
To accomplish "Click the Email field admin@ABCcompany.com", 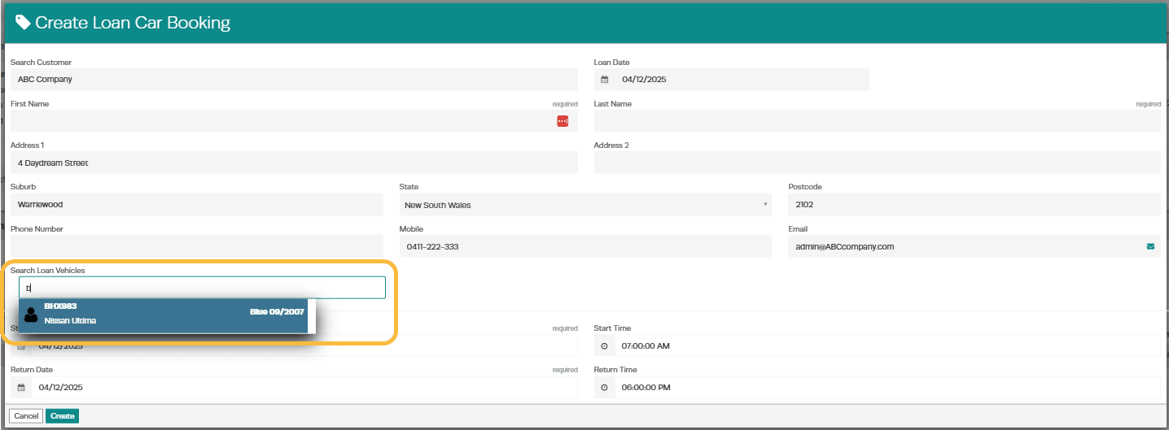I will (974, 246).
